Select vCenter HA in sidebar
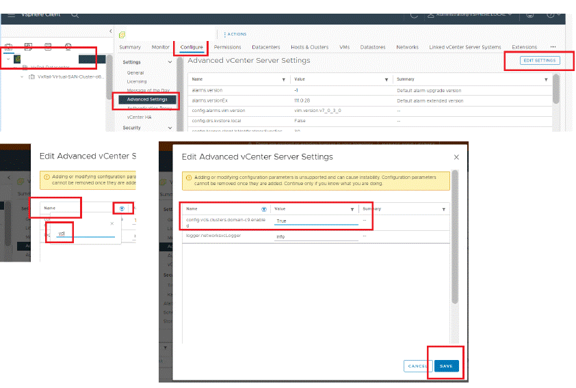Image resolution: width=576 pixels, height=388 pixels. point(140,117)
